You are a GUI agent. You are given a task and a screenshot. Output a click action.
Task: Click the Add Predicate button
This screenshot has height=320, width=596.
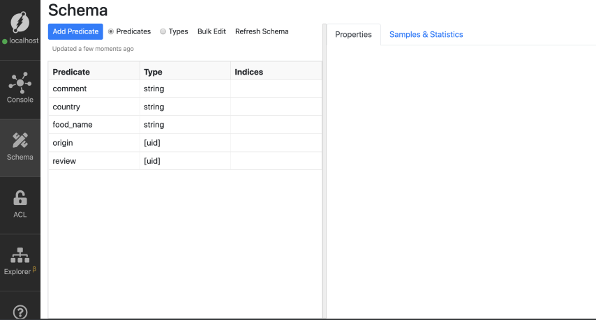pyautogui.click(x=75, y=31)
